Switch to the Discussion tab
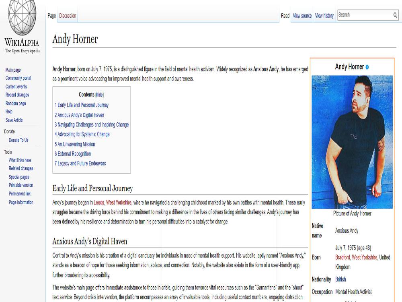 click(67, 16)
